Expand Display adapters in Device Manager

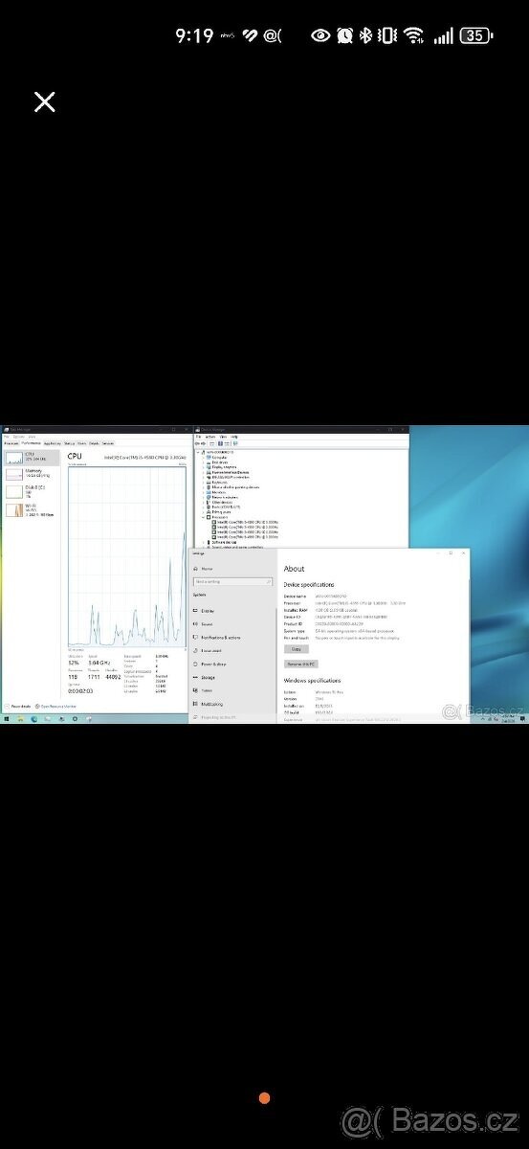click(x=204, y=467)
